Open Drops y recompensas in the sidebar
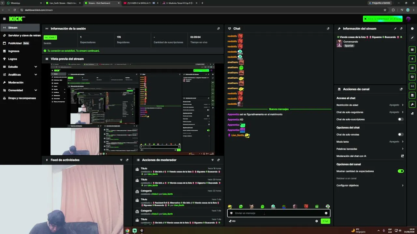The width and height of the screenshot is (417, 234). tap(20, 98)
